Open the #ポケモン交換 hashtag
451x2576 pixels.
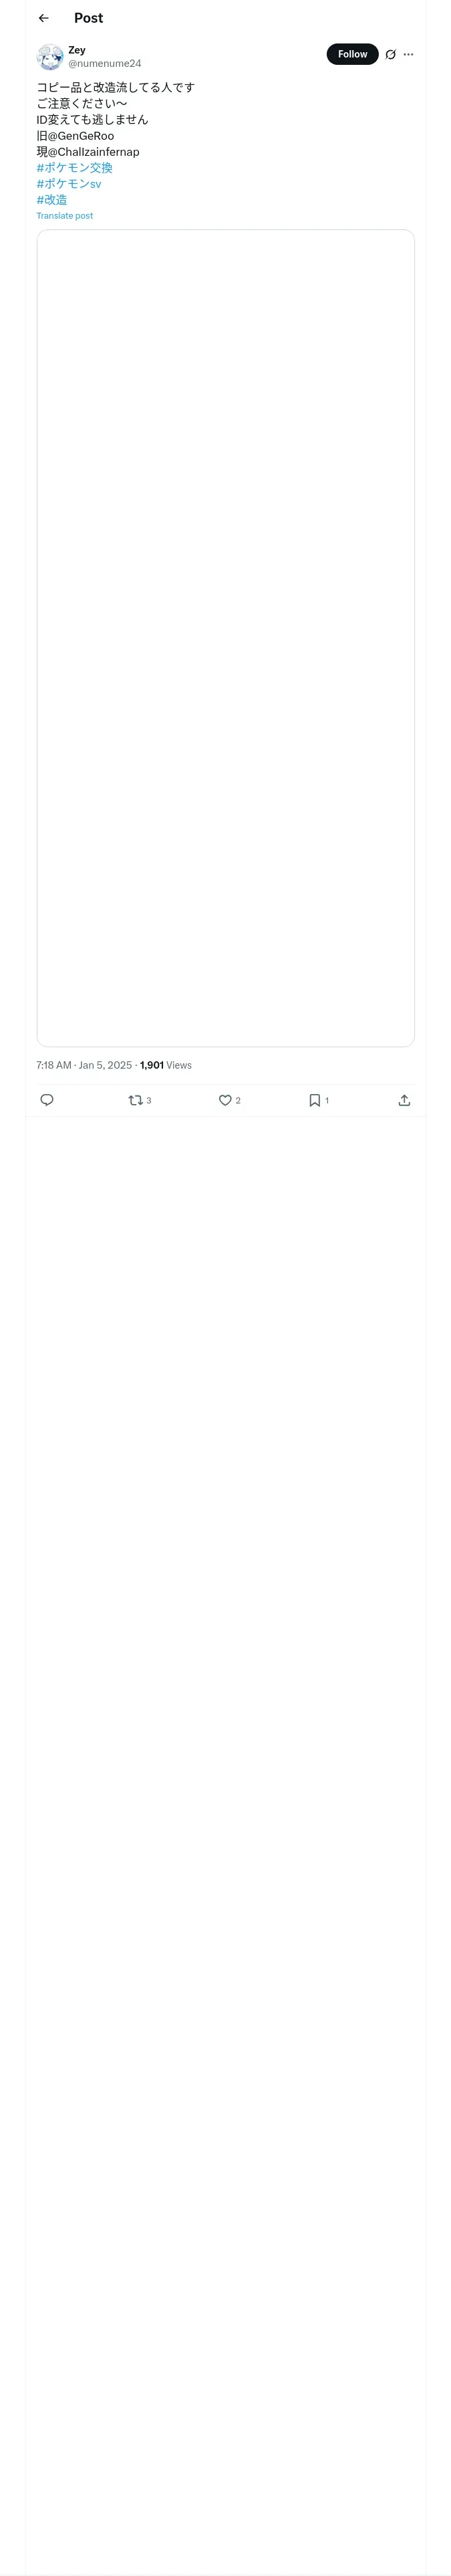(x=75, y=168)
